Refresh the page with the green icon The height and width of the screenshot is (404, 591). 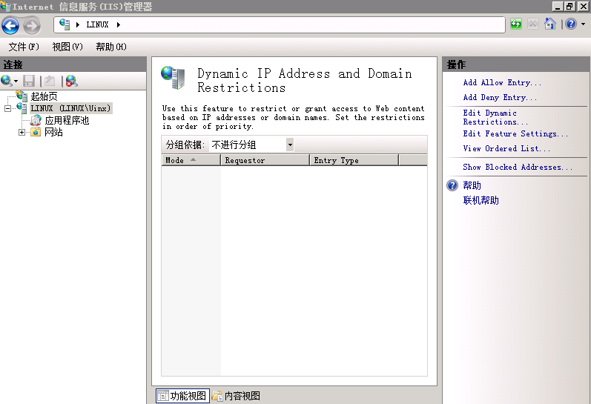click(x=515, y=24)
